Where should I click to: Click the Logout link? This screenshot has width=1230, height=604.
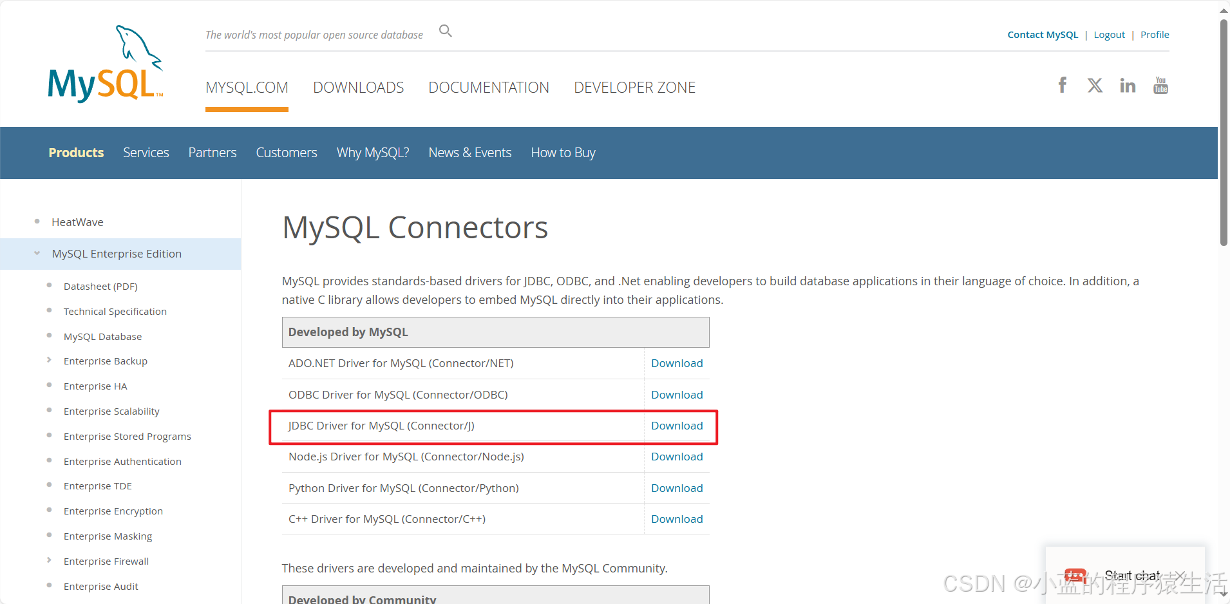[x=1109, y=35]
